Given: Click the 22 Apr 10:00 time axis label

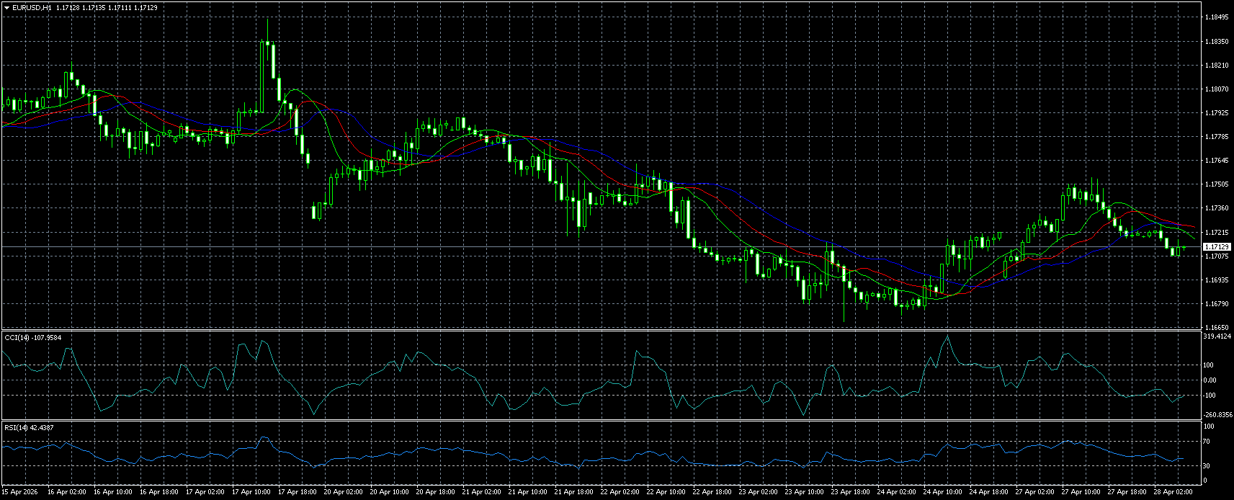Looking at the screenshot, I should click(x=666, y=492).
